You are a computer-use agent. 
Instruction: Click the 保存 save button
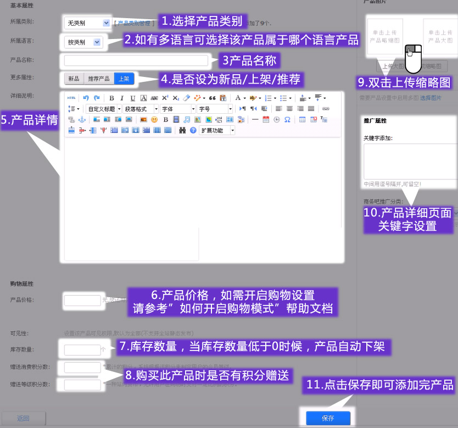pyautogui.click(x=328, y=418)
